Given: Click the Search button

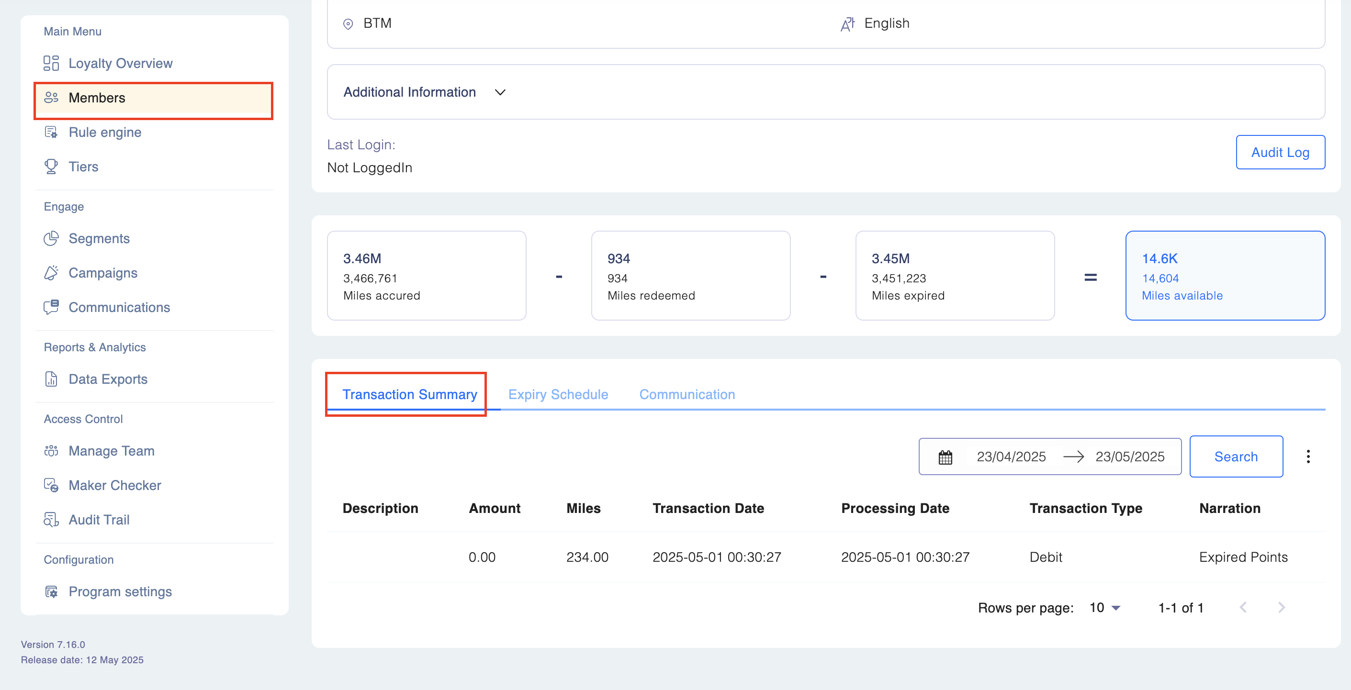Looking at the screenshot, I should click(x=1236, y=456).
